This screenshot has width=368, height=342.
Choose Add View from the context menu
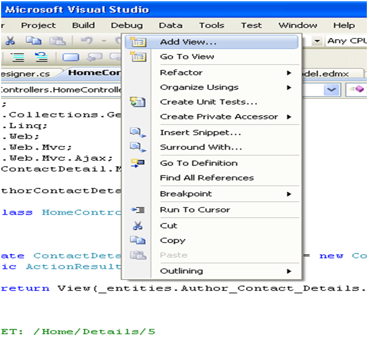click(x=188, y=42)
